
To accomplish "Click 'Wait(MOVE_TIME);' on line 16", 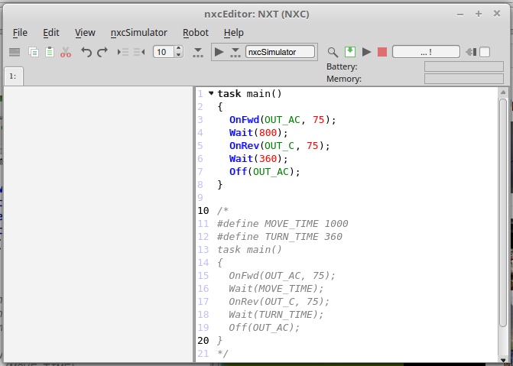I will click(276, 289).
